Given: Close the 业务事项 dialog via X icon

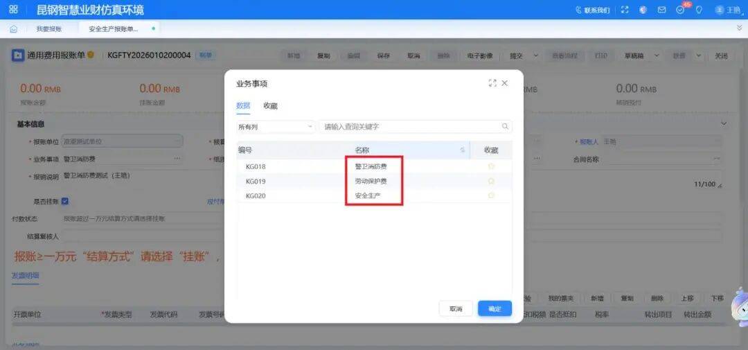Looking at the screenshot, I should point(505,83).
